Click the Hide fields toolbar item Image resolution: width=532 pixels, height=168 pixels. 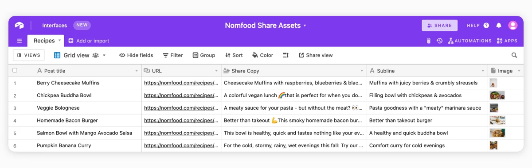pyautogui.click(x=136, y=55)
